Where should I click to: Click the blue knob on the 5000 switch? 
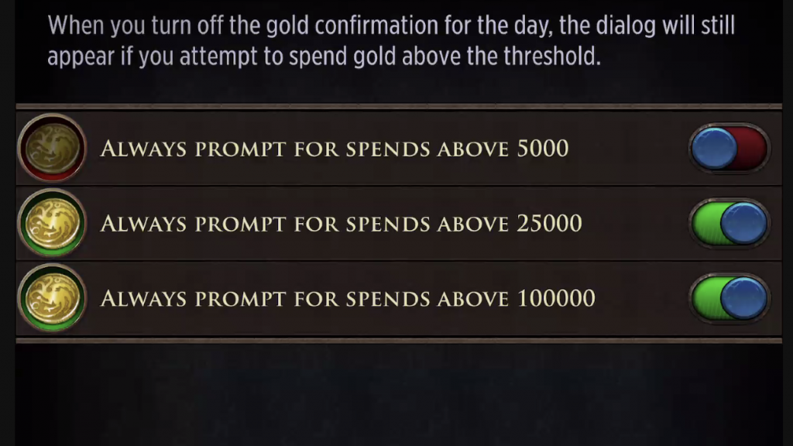tap(714, 148)
